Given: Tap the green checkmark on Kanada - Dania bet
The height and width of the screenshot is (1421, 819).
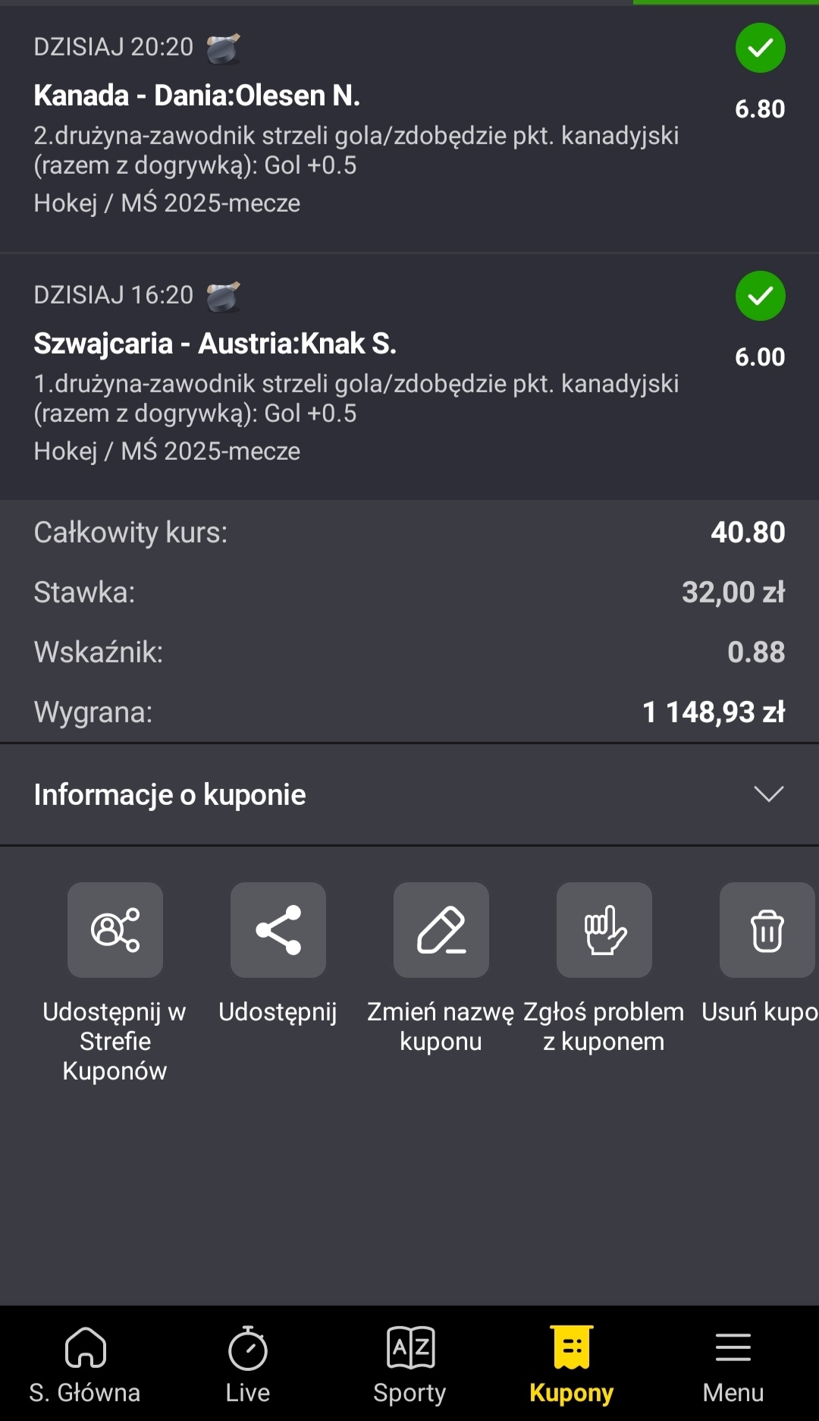Looking at the screenshot, I should tap(760, 49).
